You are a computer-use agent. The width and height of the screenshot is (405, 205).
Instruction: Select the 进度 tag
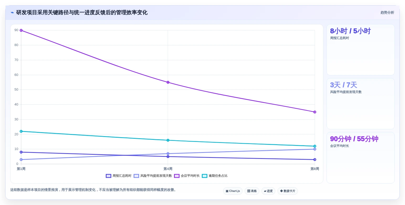[x=268, y=191]
